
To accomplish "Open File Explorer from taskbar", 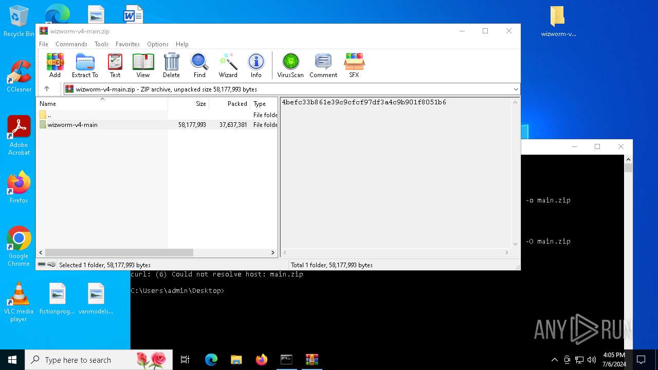I will pos(236,360).
